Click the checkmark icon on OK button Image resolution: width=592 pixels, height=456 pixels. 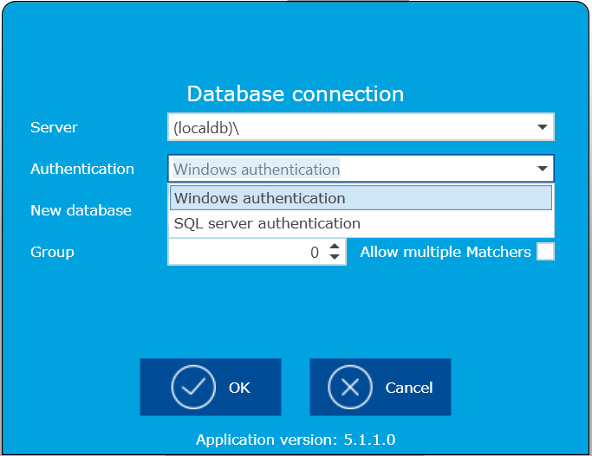[193, 388]
